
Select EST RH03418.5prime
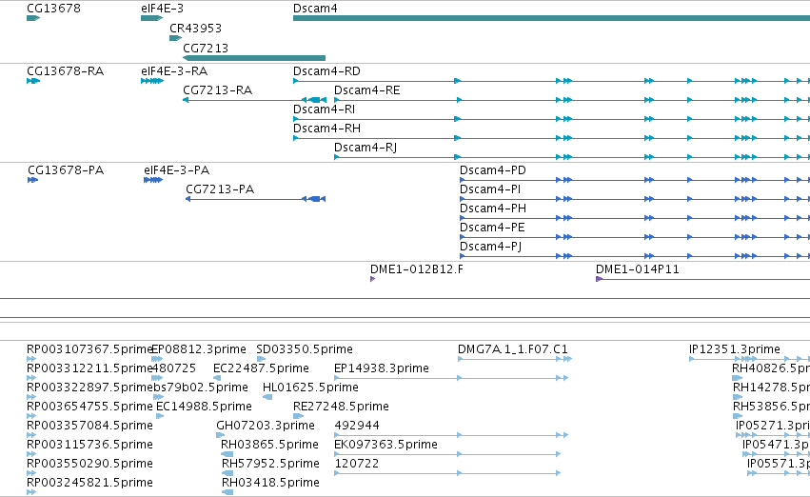270,483
